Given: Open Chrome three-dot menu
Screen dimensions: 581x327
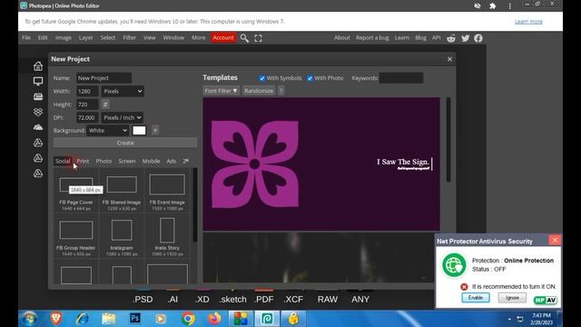Looking at the screenshot, I should pos(510,6).
